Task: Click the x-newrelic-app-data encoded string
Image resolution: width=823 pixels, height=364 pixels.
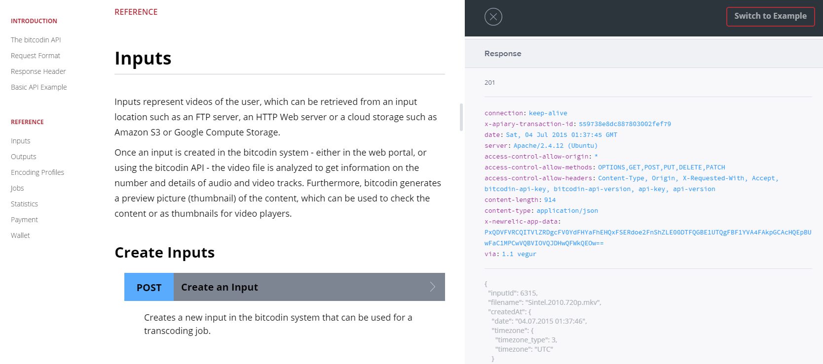Action: (648, 238)
